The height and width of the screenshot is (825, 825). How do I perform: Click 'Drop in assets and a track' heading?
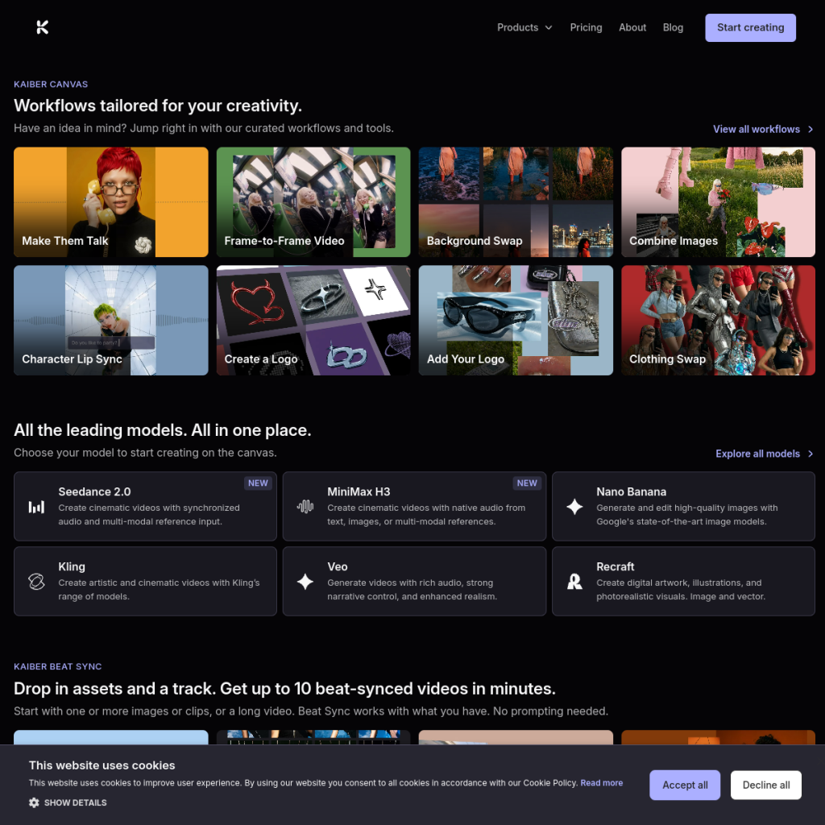(284, 689)
